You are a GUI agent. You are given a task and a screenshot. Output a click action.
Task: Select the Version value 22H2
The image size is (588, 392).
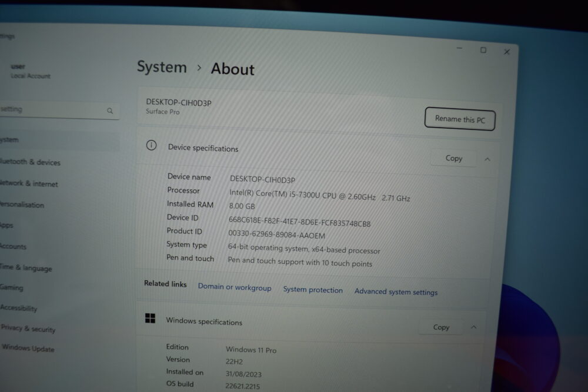click(234, 361)
